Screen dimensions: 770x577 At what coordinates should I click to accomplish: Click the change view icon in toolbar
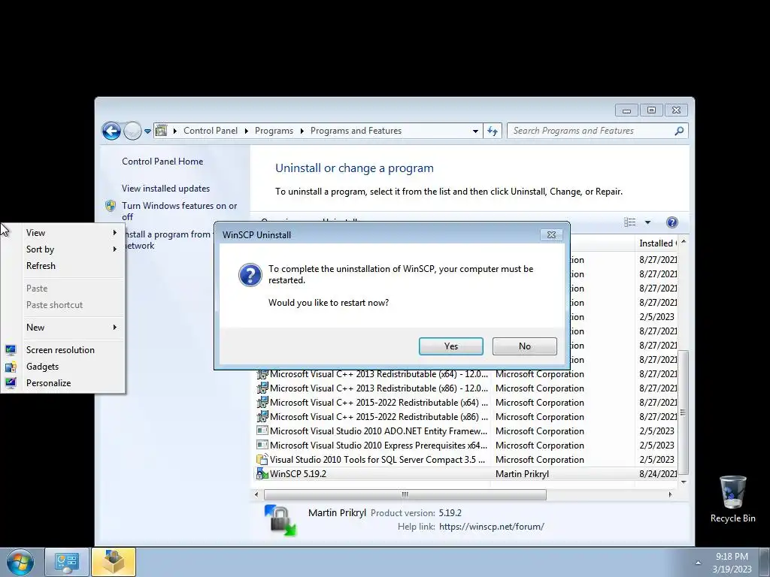tap(629, 222)
